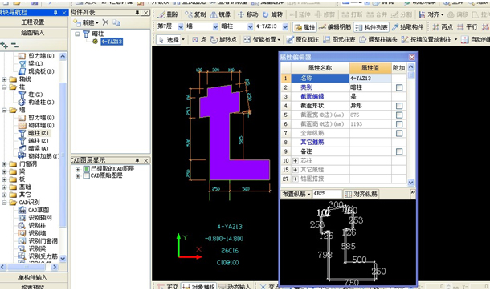Open the 图元柱表 column table tool
490x290 pixels.
pos(339,39)
